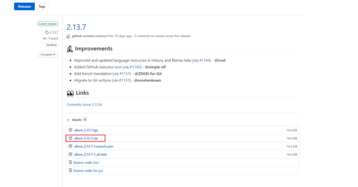Click 16.4 MB size of the noarch.rpm asset
The image size is (358, 187).
(x=292, y=146)
